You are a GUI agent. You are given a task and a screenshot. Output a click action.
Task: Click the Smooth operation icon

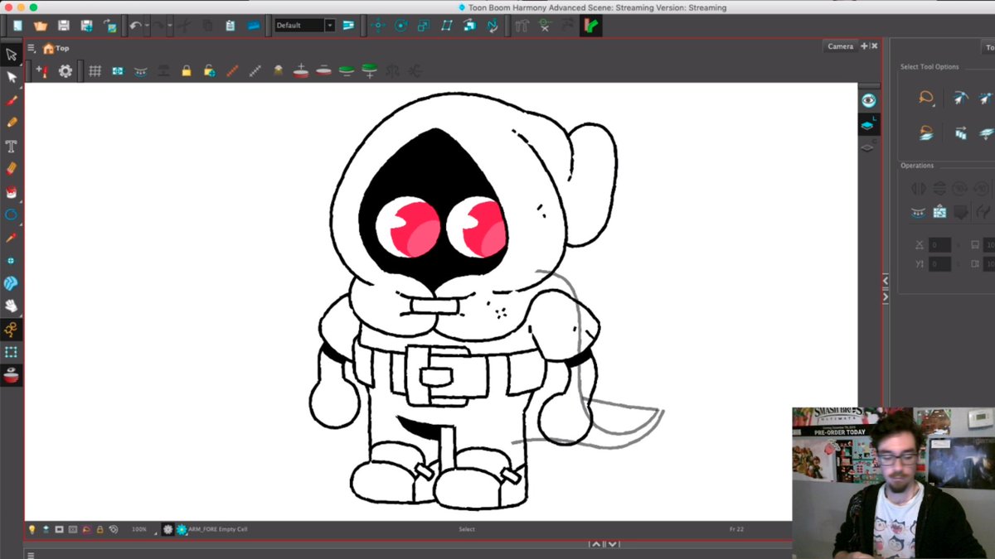918,213
